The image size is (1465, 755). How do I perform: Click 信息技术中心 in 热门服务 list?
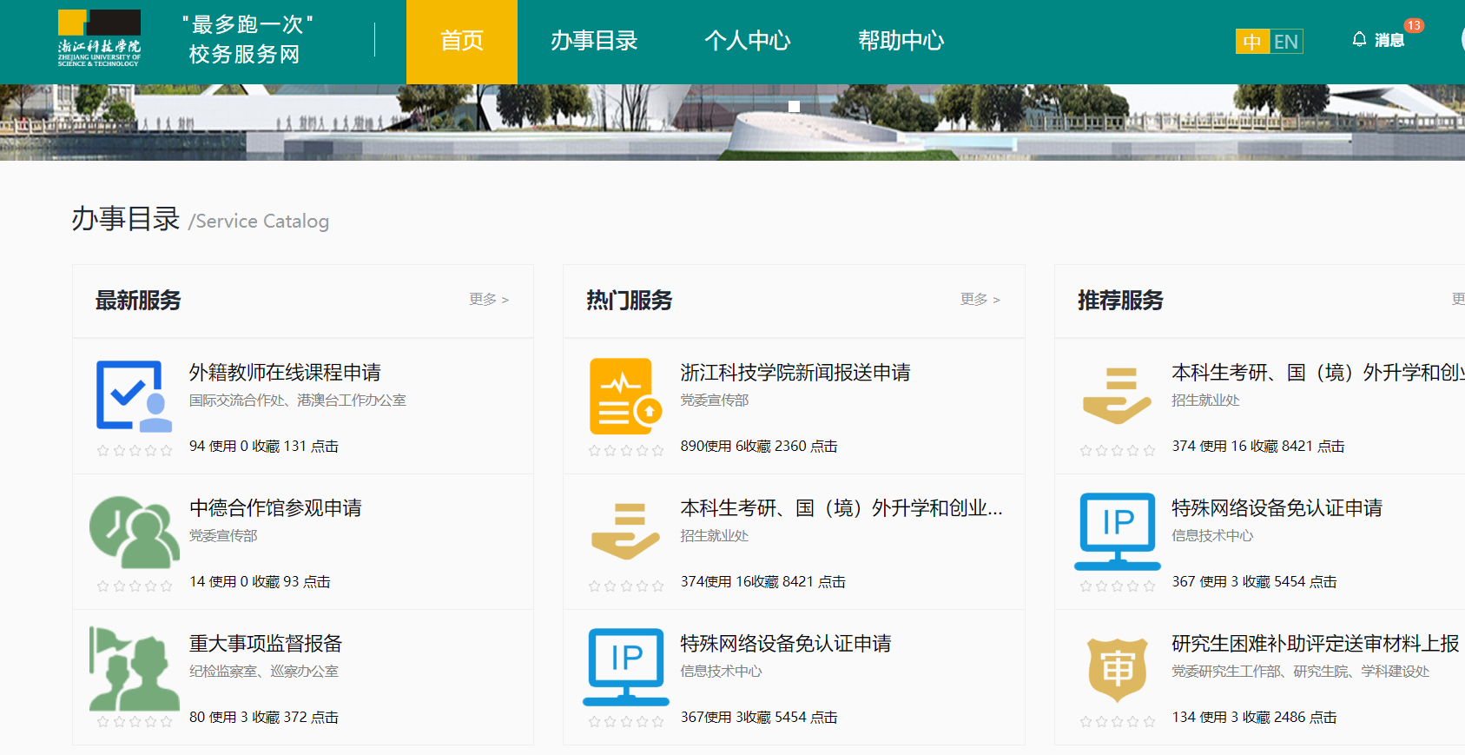pyautogui.click(x=721, y=672)
